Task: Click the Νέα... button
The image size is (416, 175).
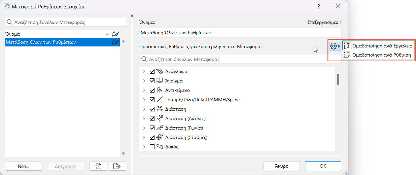Action: 24,166
